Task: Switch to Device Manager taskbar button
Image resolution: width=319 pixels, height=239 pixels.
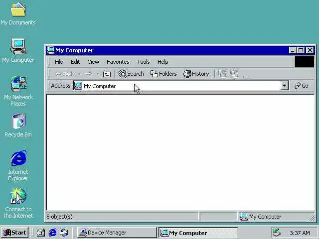Action: 117,233
